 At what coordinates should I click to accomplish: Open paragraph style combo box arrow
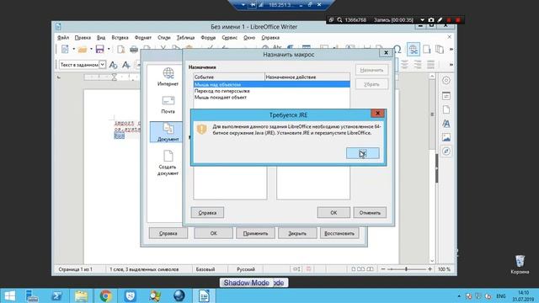[103, 65]
